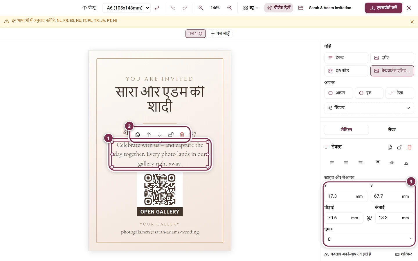This screenshot has width=418, height=261.
Task: Switch to the लेयर tab
Action: (x=392, y=130)
